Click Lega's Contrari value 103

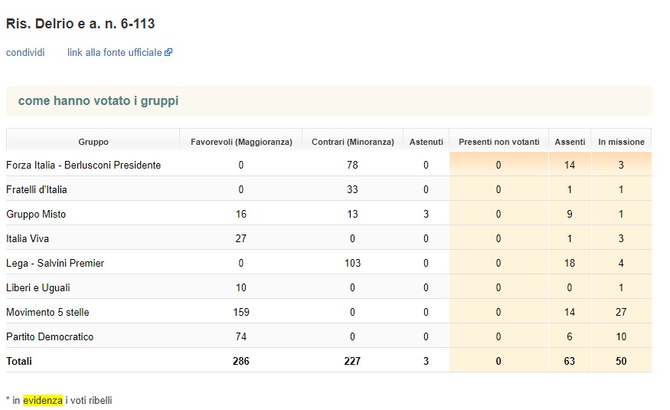352,264
